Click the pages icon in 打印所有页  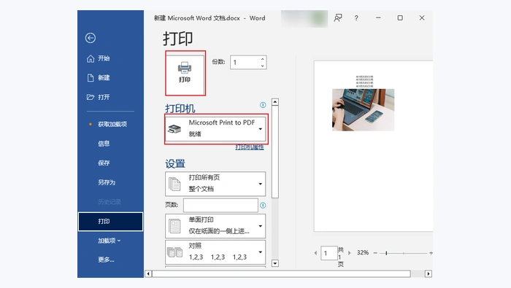(x=174, y=184)
